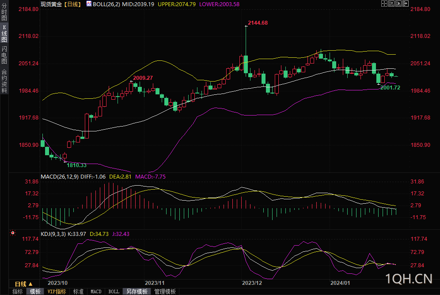Apply the MACD template button
The width and height of the screenshot is (440, 295).
(96, 291)
